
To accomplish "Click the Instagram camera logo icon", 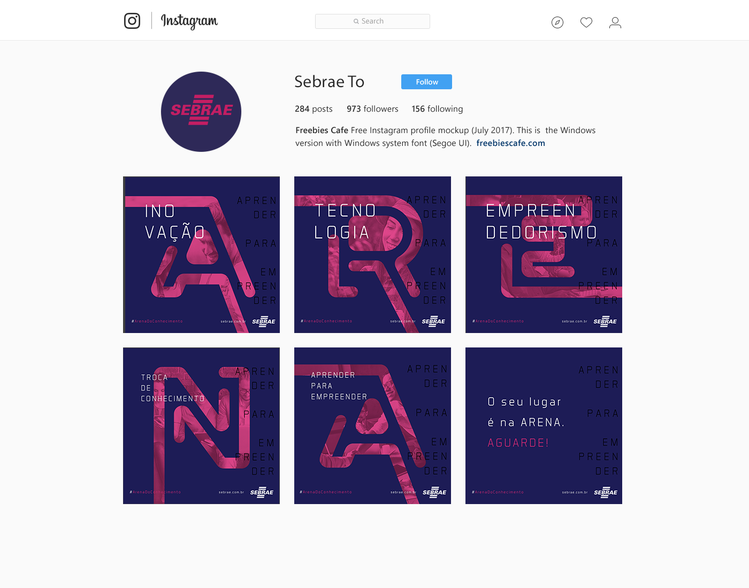I will [x=132, y=21].
